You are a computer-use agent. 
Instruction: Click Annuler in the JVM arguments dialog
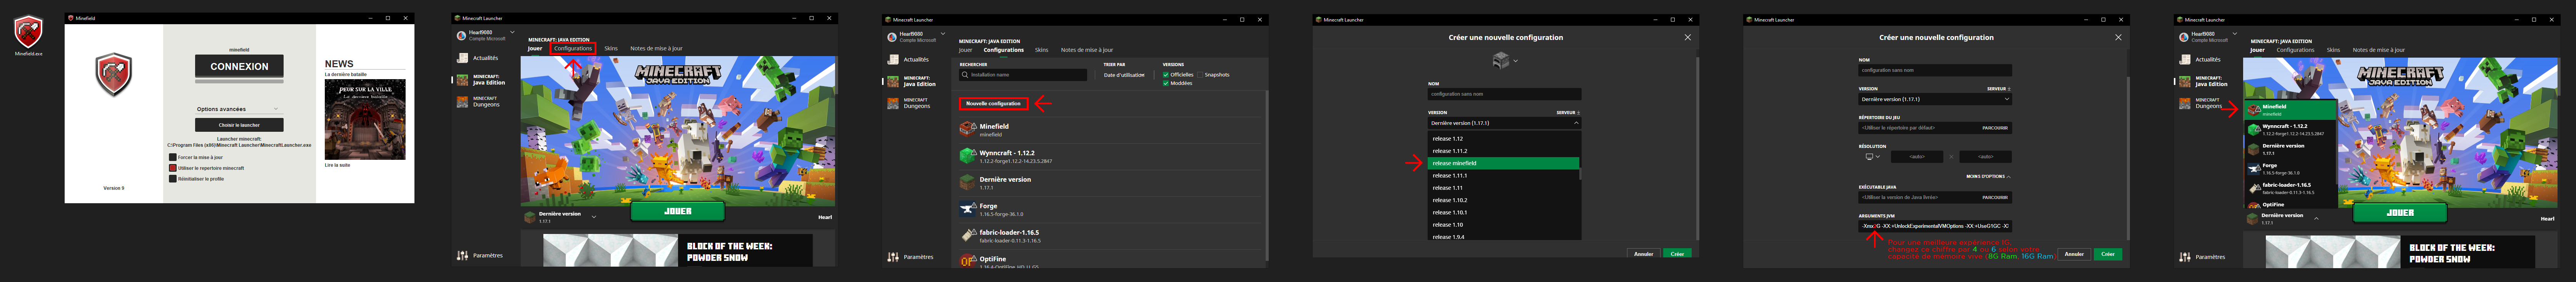(x=2074, y=254)
